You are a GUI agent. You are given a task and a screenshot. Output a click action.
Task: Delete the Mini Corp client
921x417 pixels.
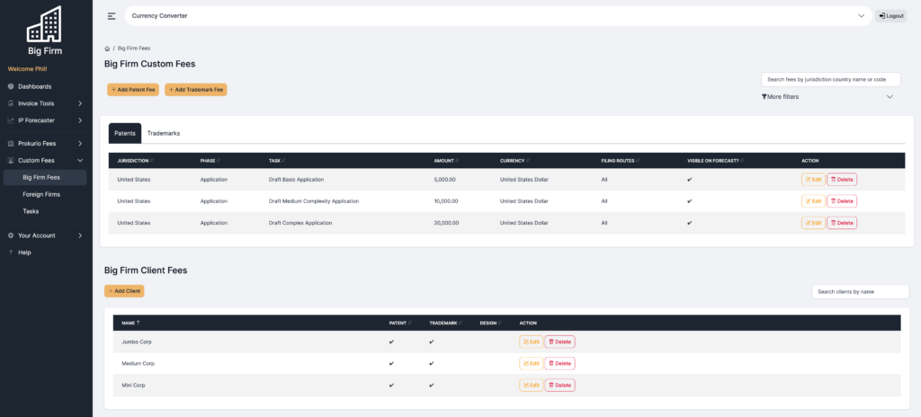point(559,386)
